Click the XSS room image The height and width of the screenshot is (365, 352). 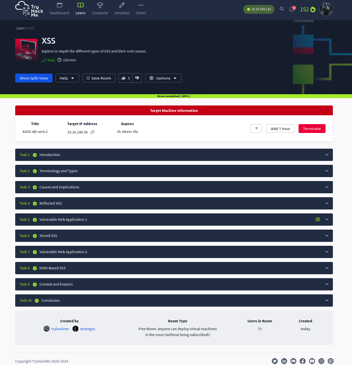tap(26, 50)
